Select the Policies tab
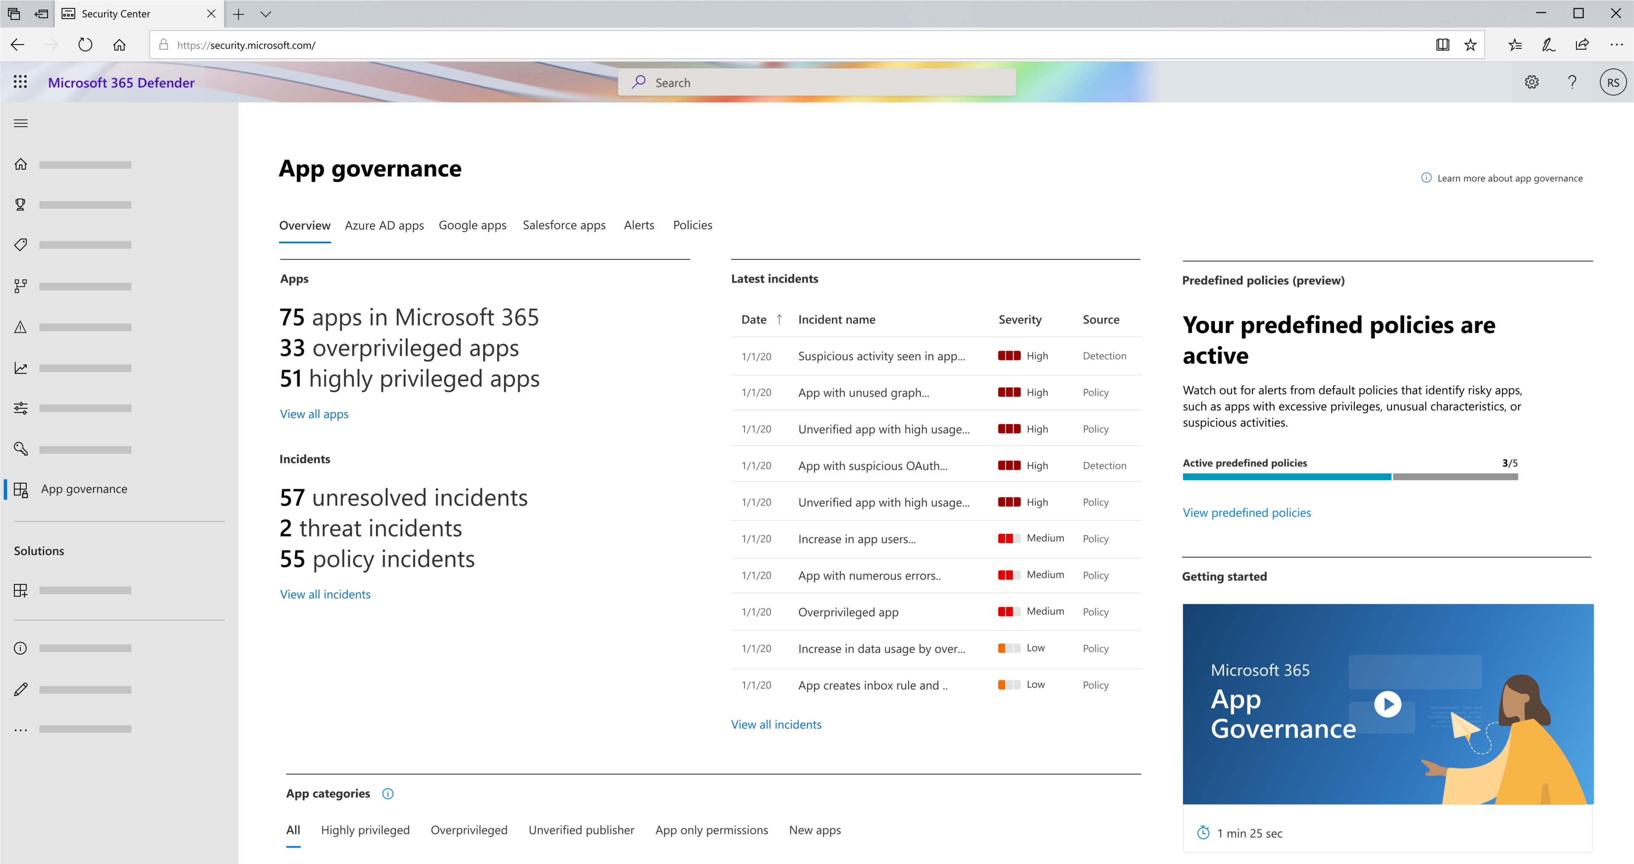 693,225
